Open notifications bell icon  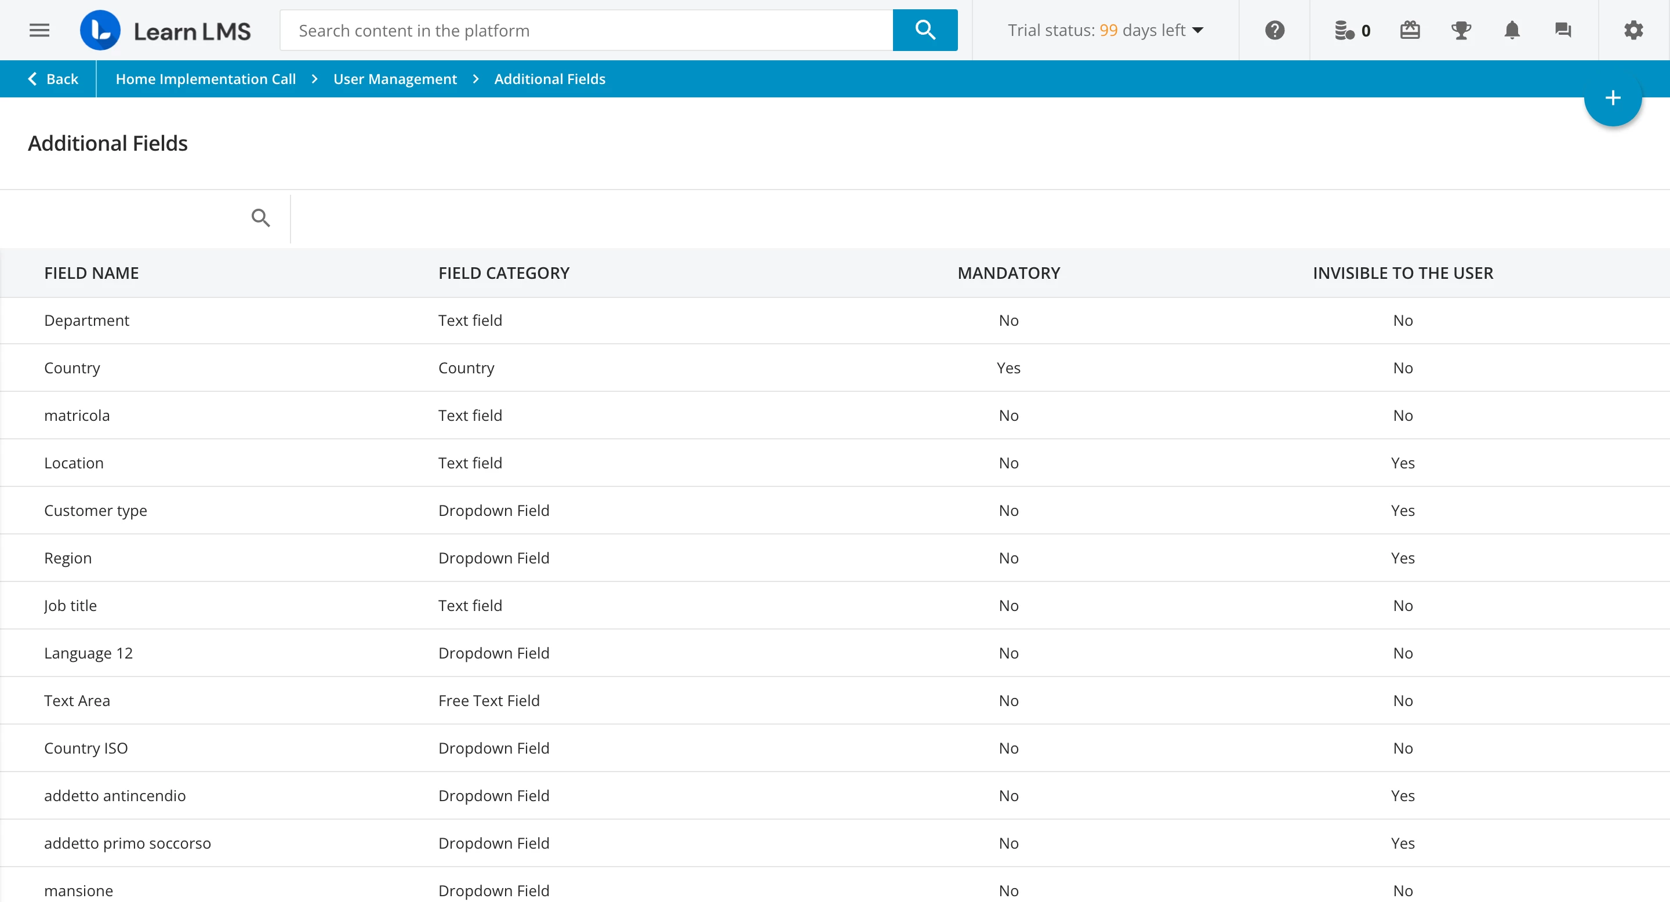[1512, 31]
